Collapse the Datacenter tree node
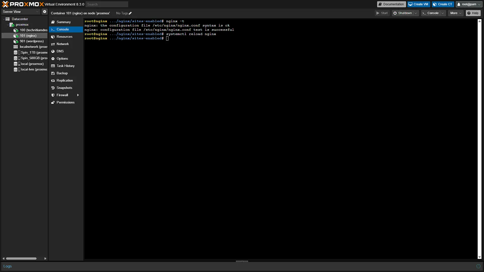The width and height of the screenshot is (484, 272). 4,19
